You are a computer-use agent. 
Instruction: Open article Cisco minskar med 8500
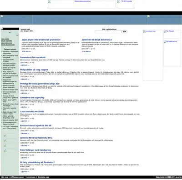coord(32,111)
